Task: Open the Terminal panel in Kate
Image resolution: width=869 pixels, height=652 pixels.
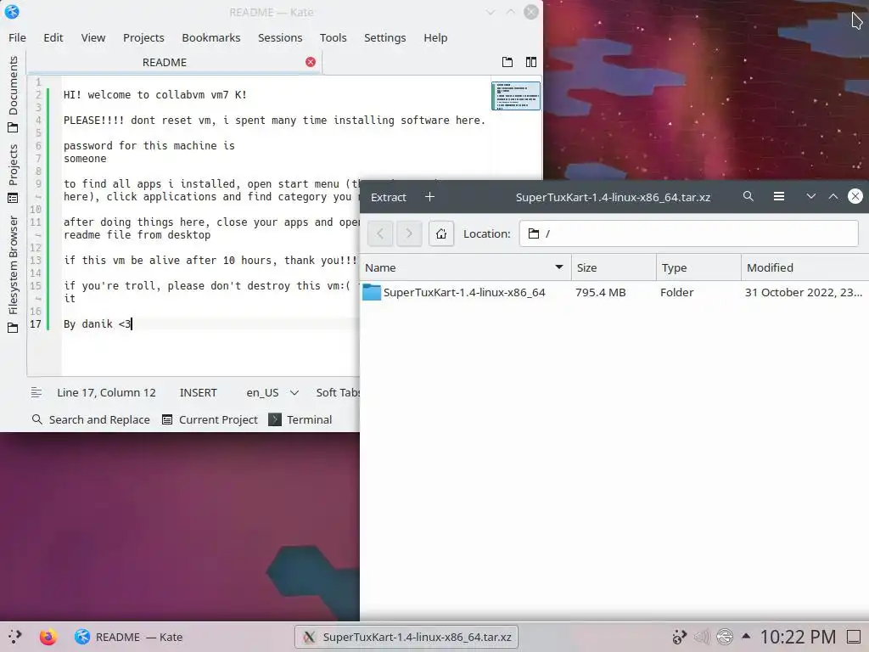Action: pyautogui.click(x=300, y=419)
